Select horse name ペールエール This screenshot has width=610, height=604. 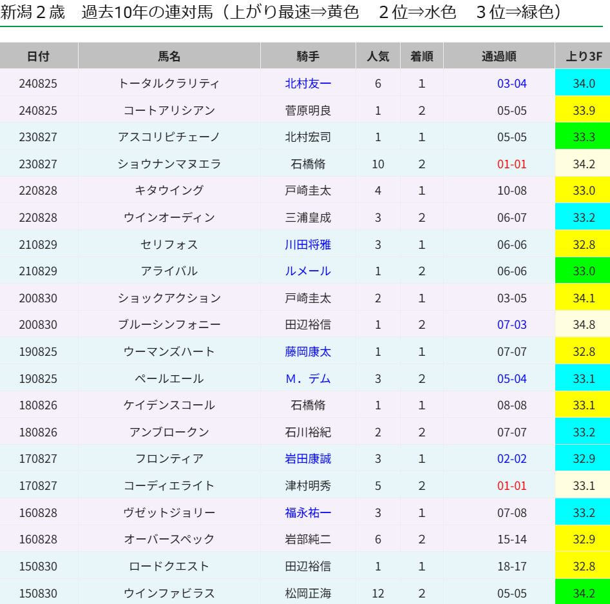pos(169,378)
